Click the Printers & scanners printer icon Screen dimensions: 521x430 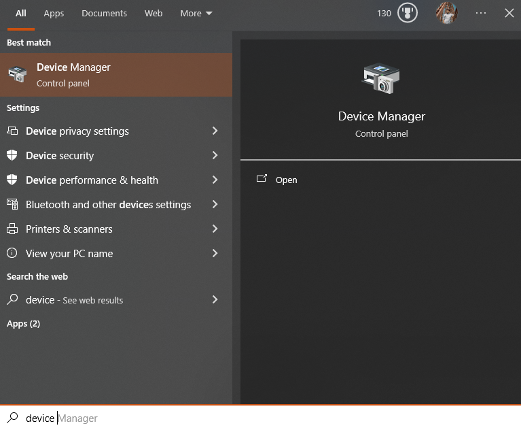tap(12, 229)
